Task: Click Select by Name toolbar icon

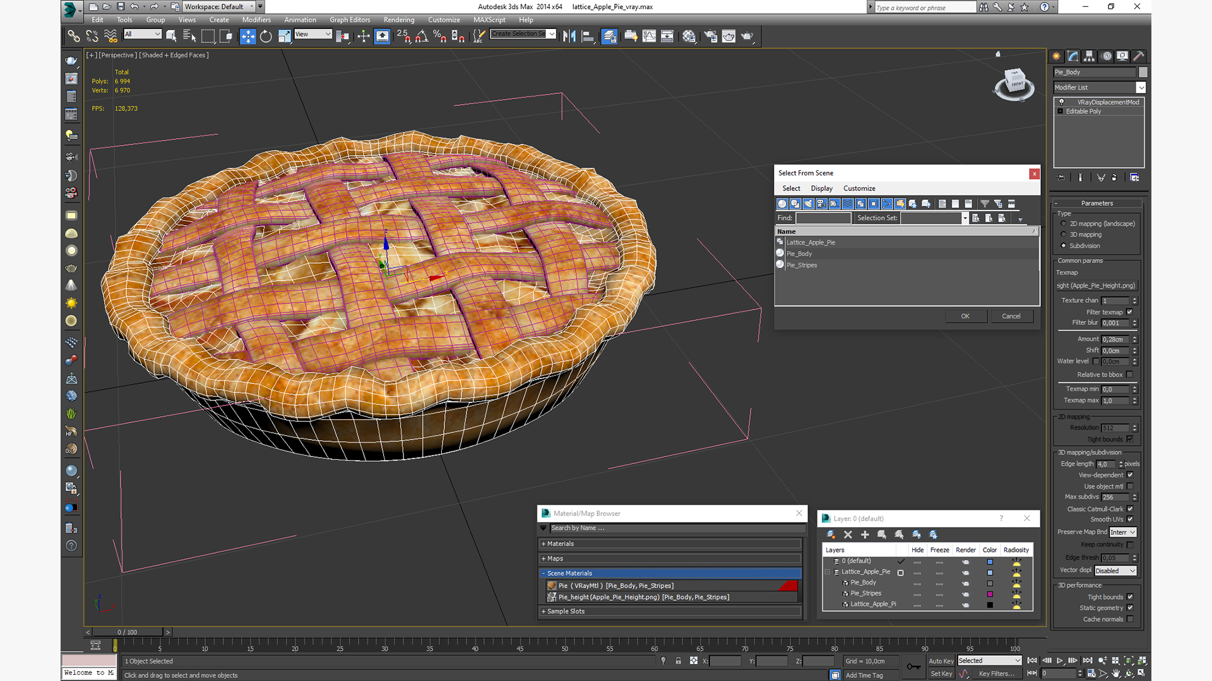Action: click(189, 37)
